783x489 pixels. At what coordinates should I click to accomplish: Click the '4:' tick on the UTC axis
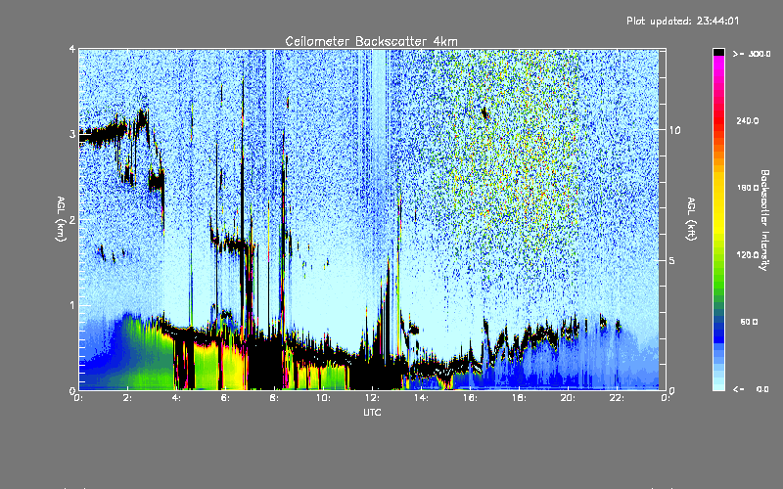click(x=176, y=398)
